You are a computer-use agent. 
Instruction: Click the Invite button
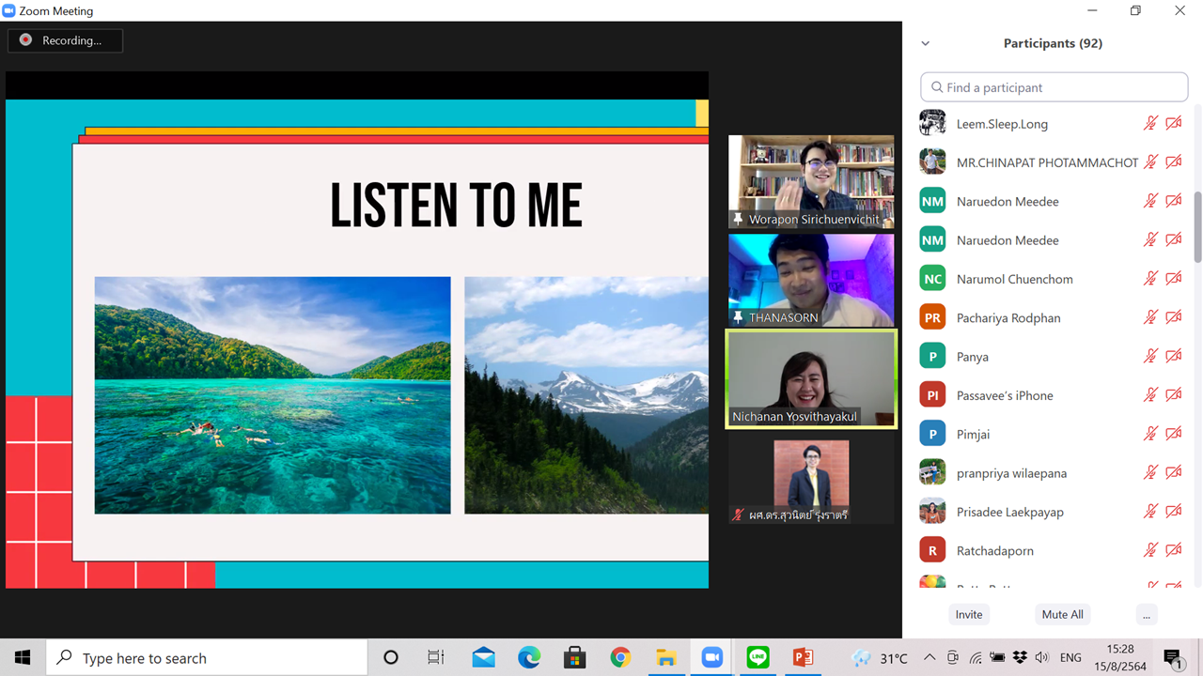(x=969, y=614)
